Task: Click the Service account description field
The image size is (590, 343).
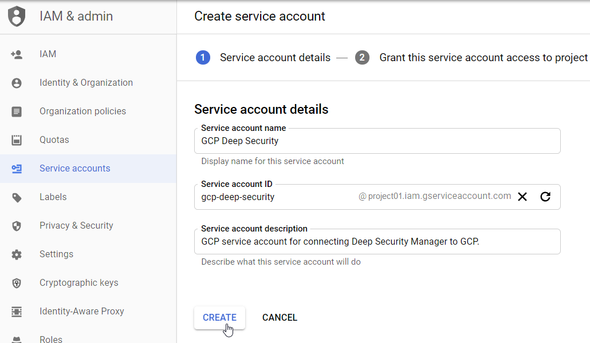Action: 377,241
